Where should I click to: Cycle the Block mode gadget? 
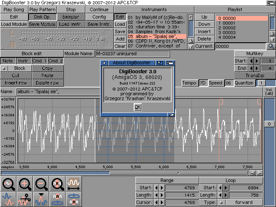click(x=16, y=68)
